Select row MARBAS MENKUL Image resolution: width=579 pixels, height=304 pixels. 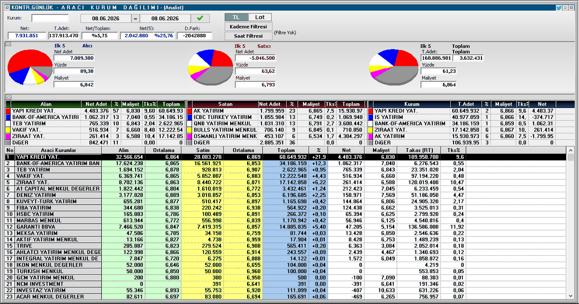tap(286, 220)
